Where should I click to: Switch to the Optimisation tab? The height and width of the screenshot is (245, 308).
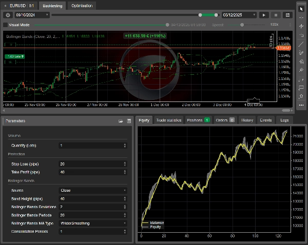click(x=82, y=6)
